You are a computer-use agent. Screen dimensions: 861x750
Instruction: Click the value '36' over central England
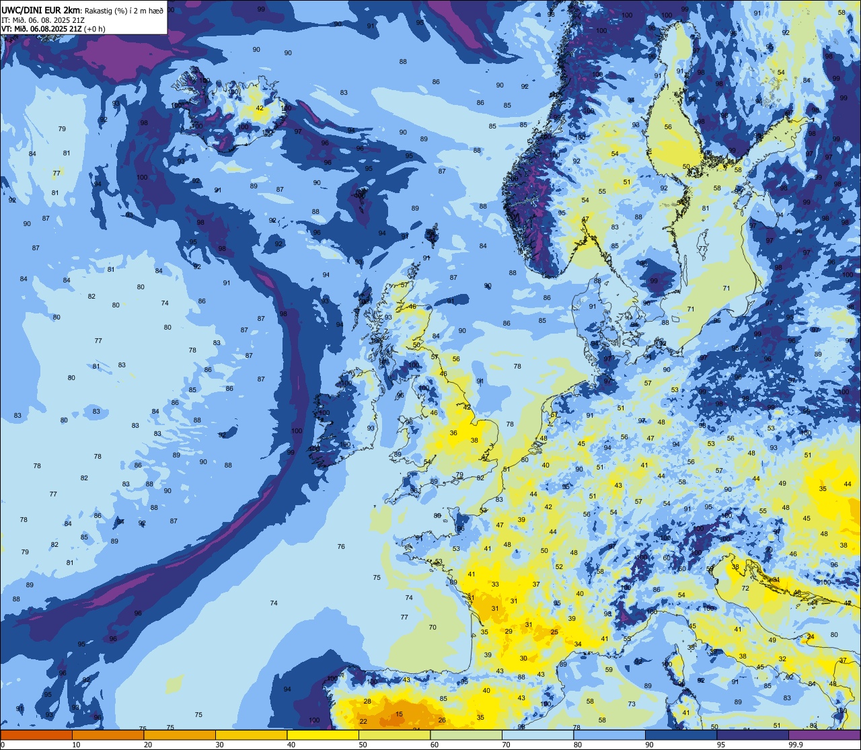(x=453, y=433)
